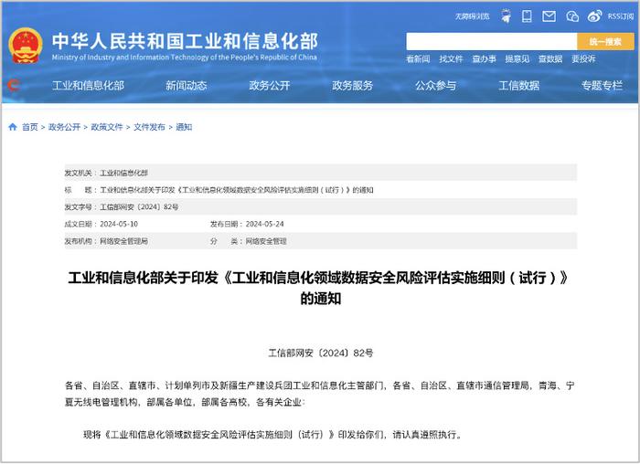Open the 工业和信息化部 navigation menu
Image resolution: width=640 pixels, height=464 pixels.
pos(88,86)
